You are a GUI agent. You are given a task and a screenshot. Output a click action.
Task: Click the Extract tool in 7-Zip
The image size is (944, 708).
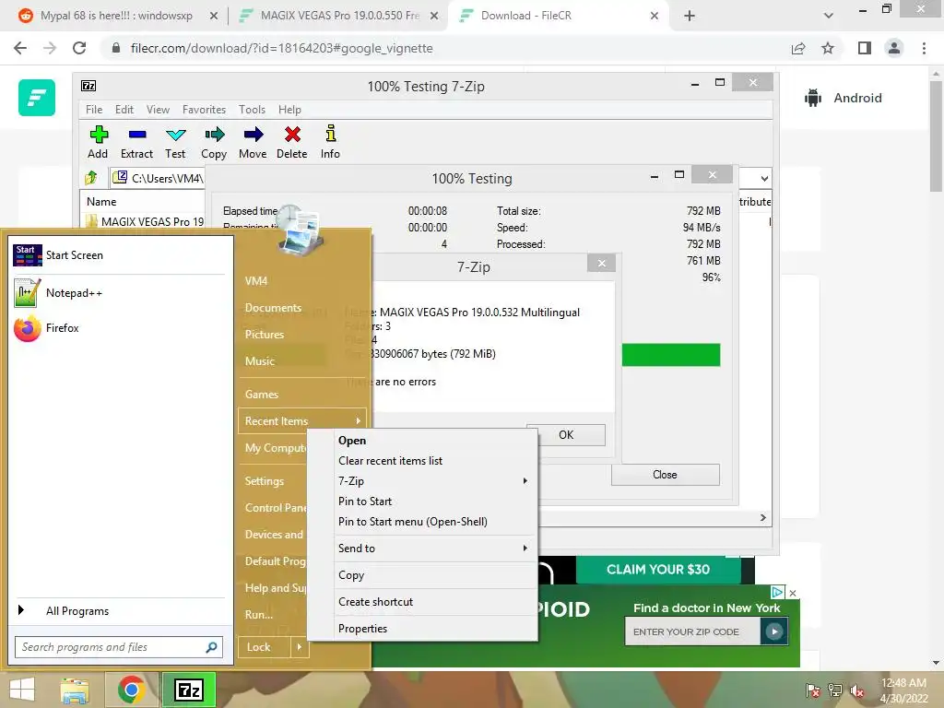[x=136, y=143]
